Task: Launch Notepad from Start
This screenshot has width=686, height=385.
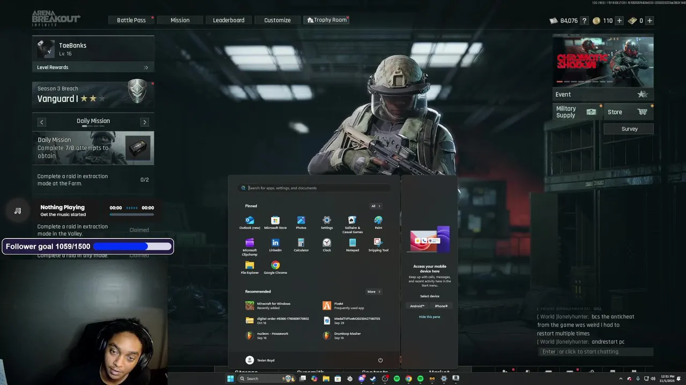Action: click(353, 245)
